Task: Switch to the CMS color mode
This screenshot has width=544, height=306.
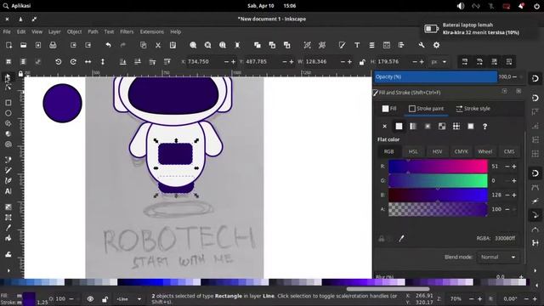Action: [509, 151]
